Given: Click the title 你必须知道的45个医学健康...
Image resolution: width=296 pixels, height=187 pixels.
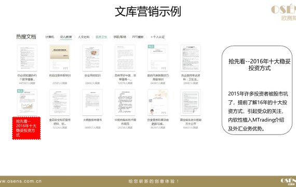Looking at the screenshot, I should (27, 77).
